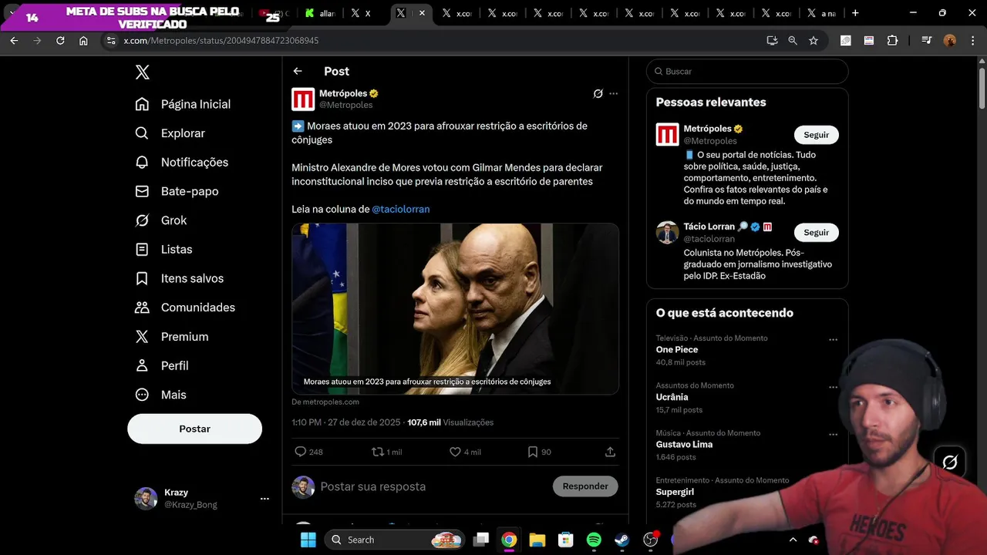Click the Postar button
This screenshot has height=555, width=987.
[x=194, y=429]
